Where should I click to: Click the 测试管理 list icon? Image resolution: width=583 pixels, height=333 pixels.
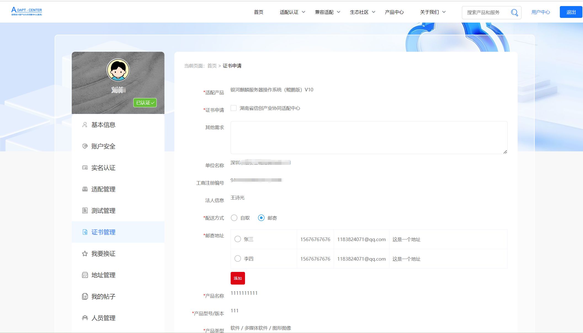[85, 211]
